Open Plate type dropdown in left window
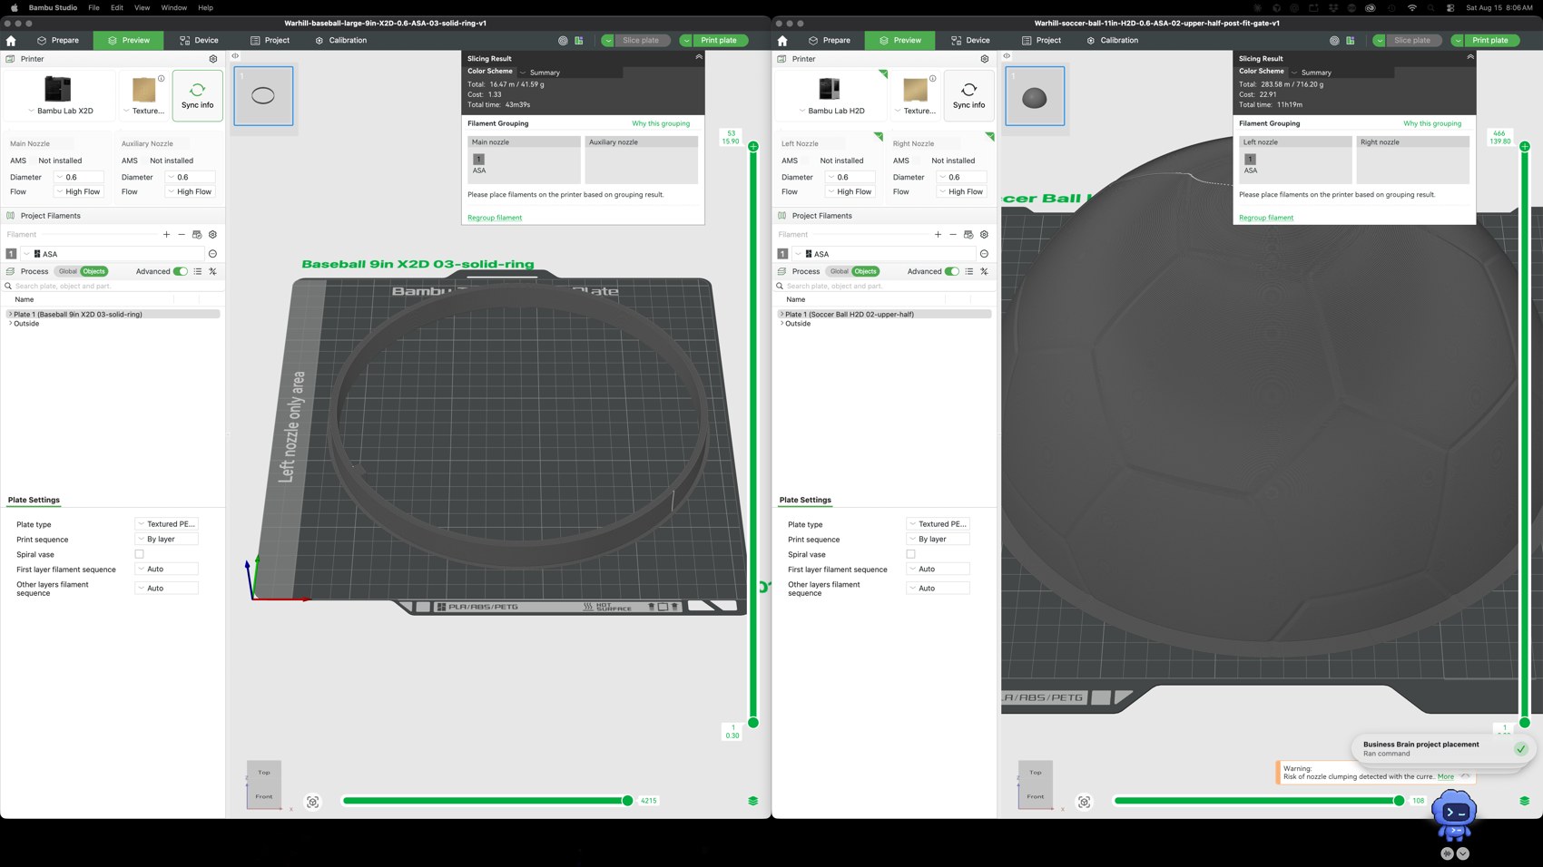Screen dimensions: 1543x867 tap(167, 524)
